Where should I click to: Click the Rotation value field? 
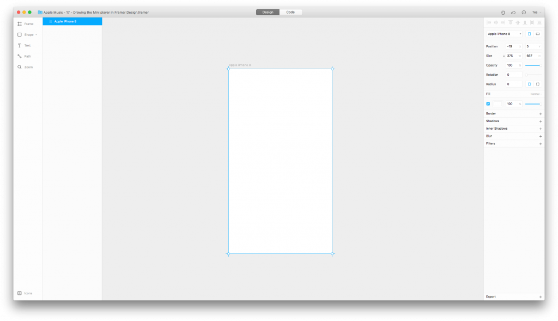(x=514, y=75)
